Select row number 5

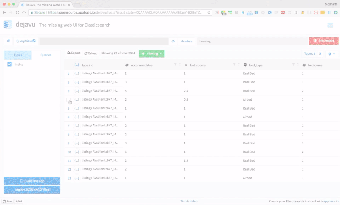click(x=68, y=108)
